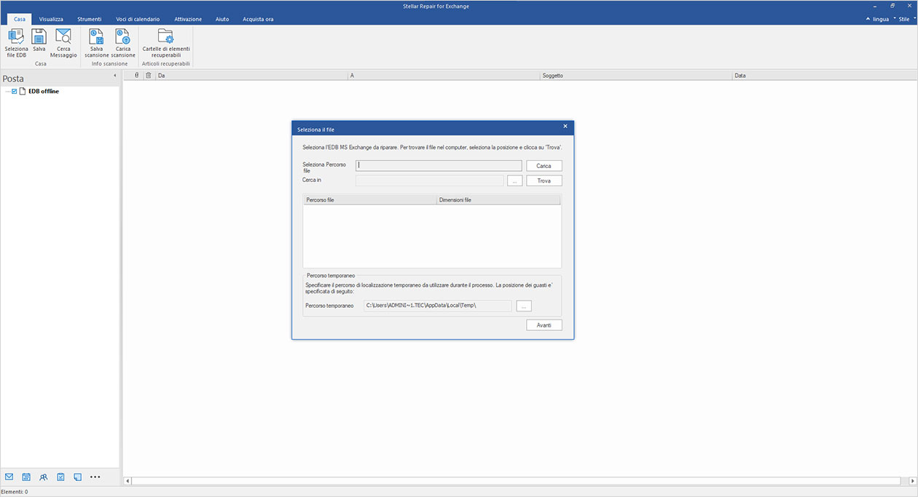Click horizontal scrollbar left arrow

coord(127,481)
